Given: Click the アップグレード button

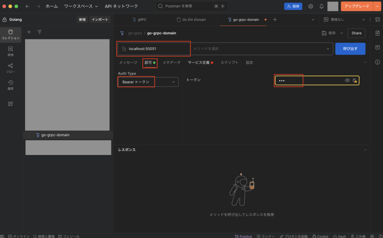Looking at the screenshot, I should (357, 6).
